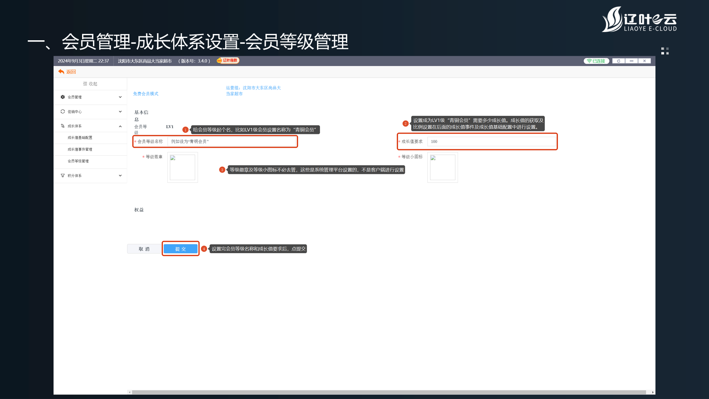Open the 促销中心 menu

90,111
